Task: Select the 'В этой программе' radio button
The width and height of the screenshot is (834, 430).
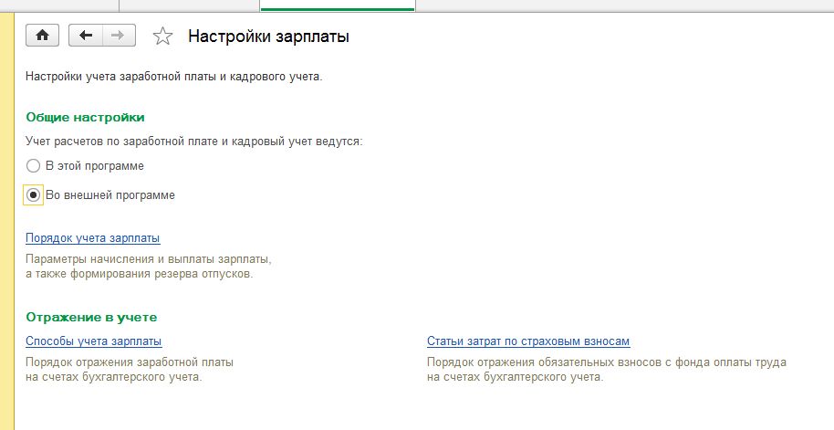Action: pyautogui.click(x=34, y=166)
